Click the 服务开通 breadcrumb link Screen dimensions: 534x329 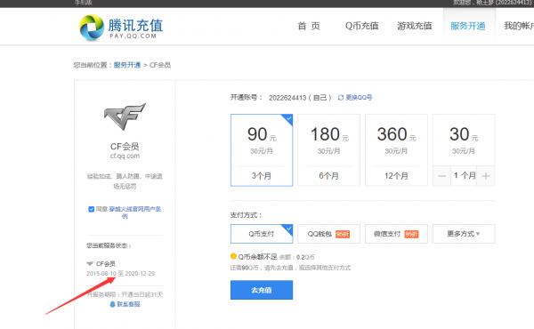[127, 65]
